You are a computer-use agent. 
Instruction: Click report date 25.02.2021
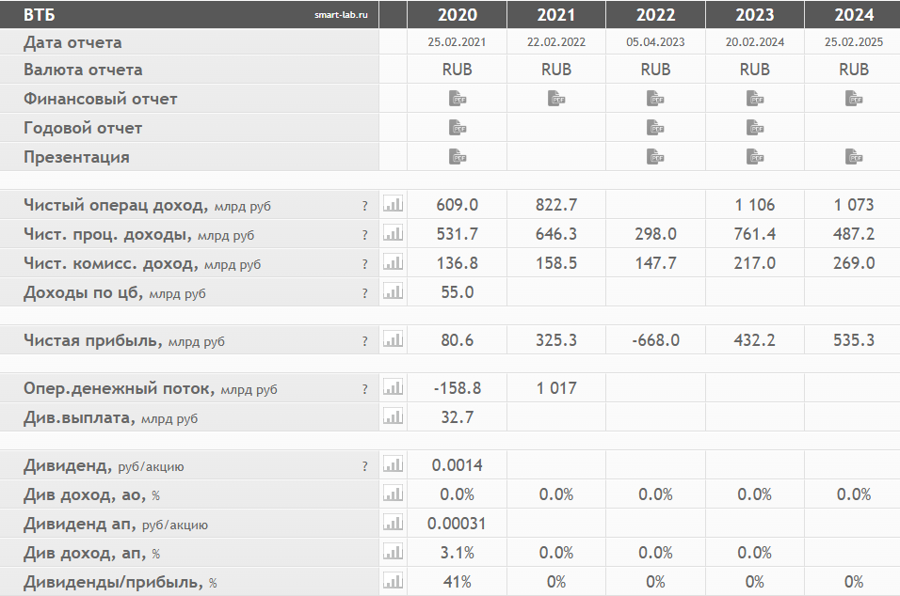[457, 42]
